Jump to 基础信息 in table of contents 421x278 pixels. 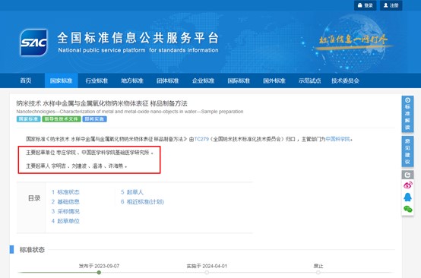[x=65, y=202]
